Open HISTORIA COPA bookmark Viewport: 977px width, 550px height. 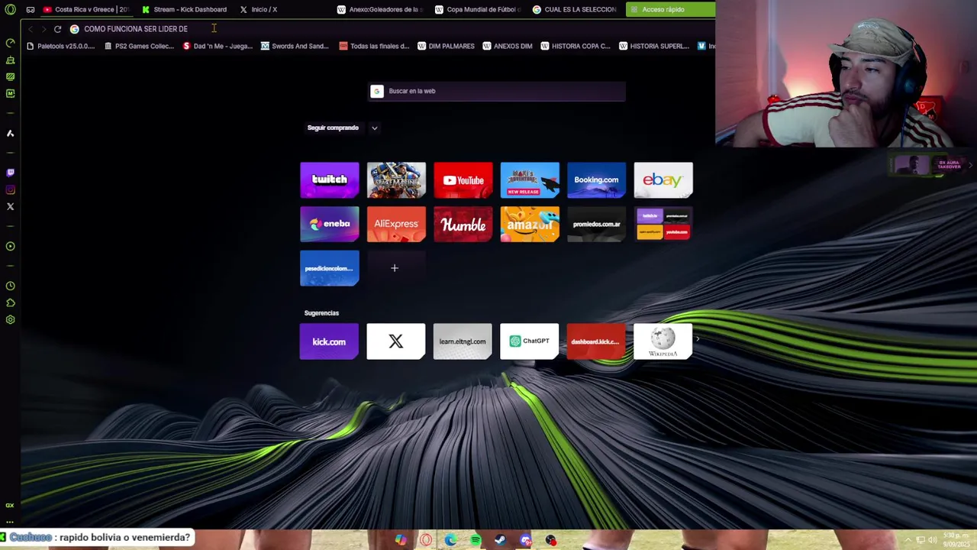pyautogui.click(x=576, y=46)
